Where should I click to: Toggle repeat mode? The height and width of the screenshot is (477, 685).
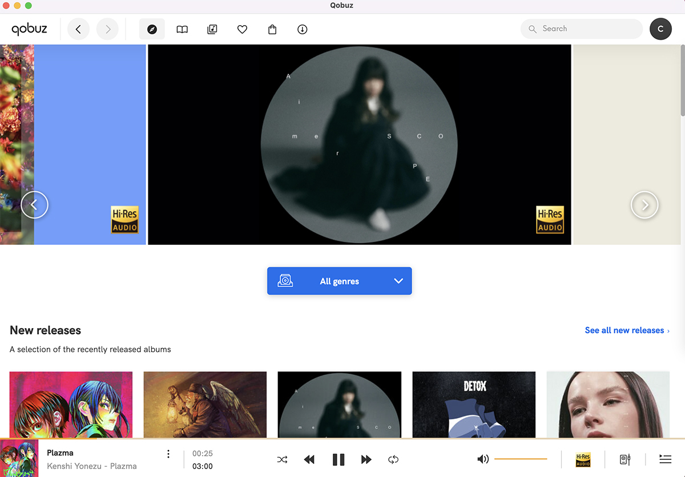pyautogui.click(x=393, y=459)
